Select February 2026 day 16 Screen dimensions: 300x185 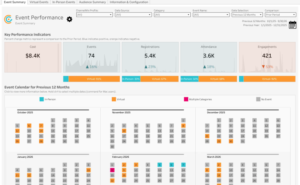coord(124,175)
